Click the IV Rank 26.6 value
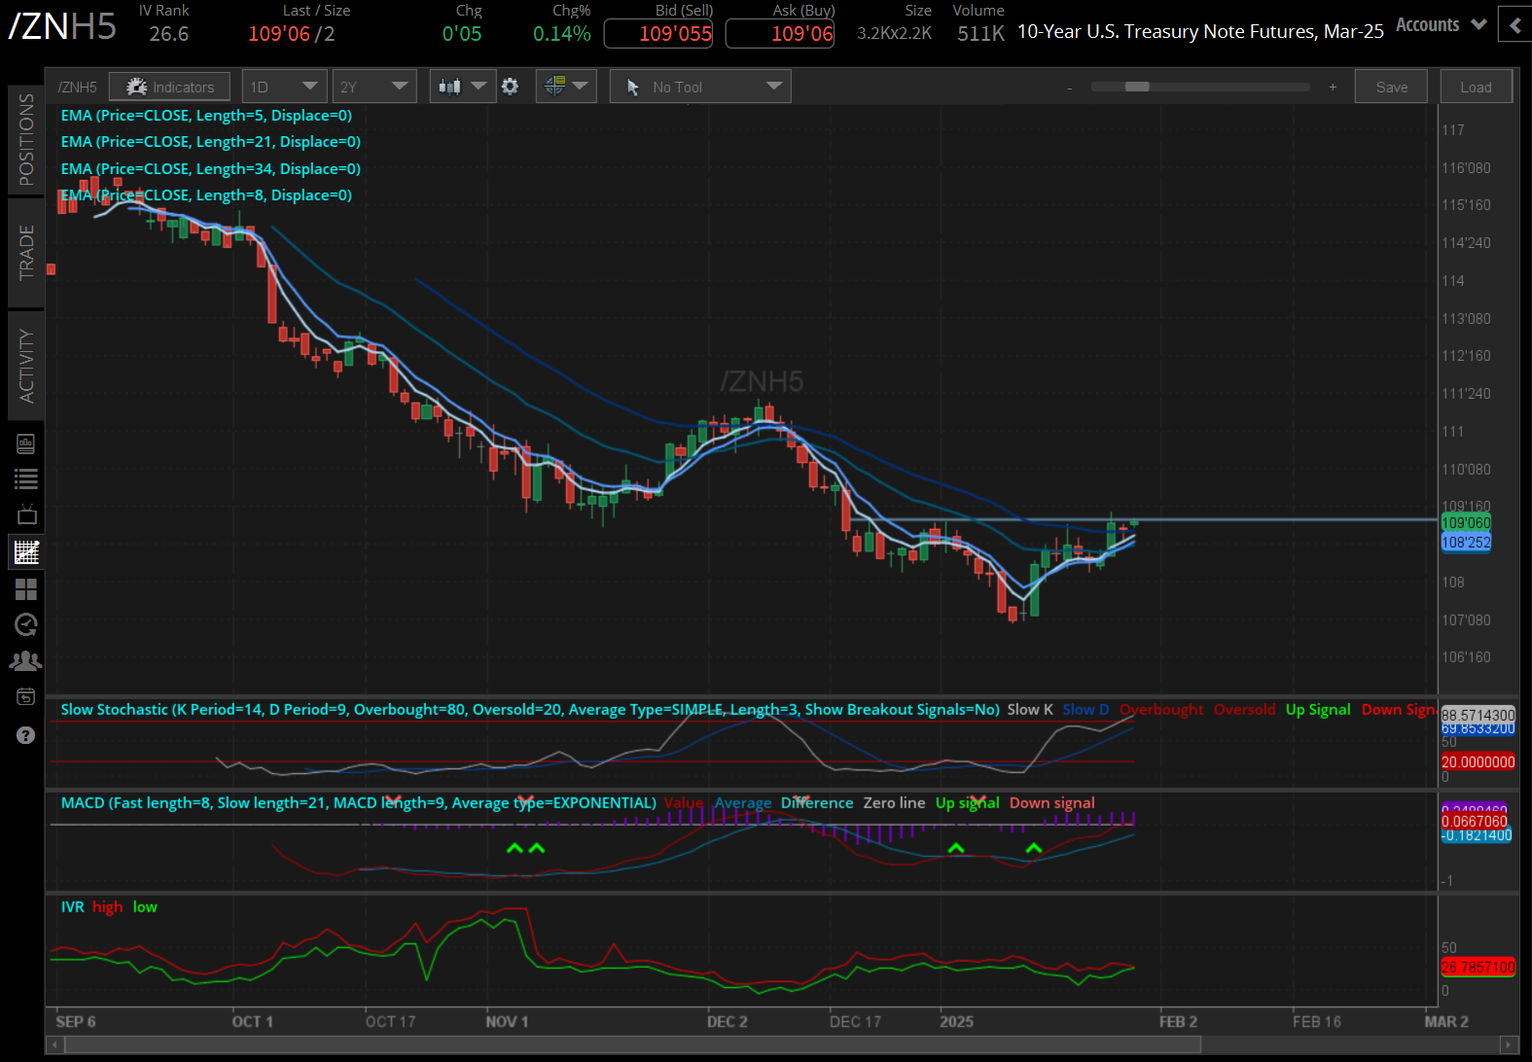The height and width of the screenshot is (1062, 1532). coord(168,33)
